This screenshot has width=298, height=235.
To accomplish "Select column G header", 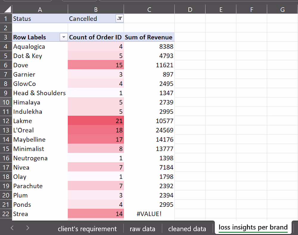I will (283, 10).
